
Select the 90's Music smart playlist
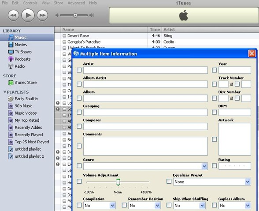pyautogui.click(x=23, y=106)
